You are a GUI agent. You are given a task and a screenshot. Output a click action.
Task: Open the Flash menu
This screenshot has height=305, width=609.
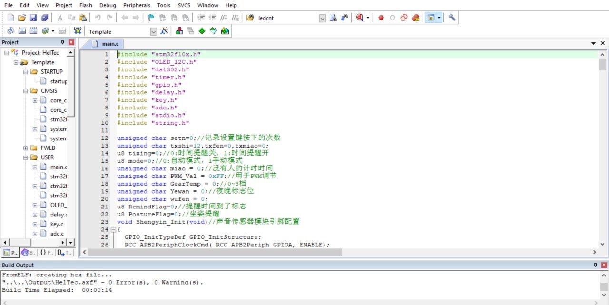pos(86,5)
